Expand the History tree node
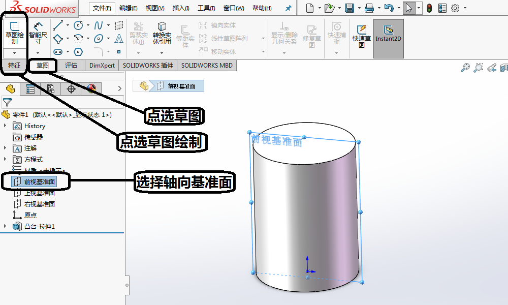 coord(6,126)
